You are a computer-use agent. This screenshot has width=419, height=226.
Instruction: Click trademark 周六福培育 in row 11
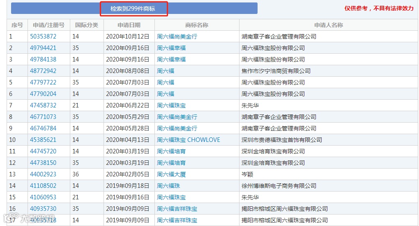(171, 151)
